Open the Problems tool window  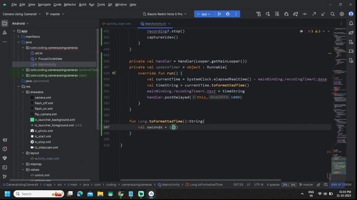[4, 149]
